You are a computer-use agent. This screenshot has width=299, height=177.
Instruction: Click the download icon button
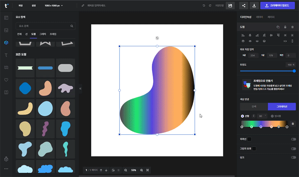254,6
